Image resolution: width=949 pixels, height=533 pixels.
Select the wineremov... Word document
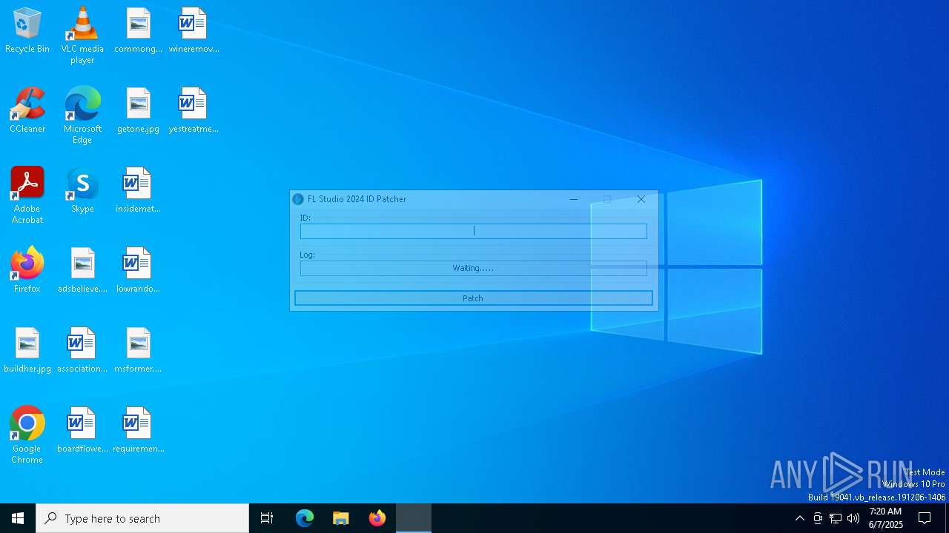click(x=194, y=30)
